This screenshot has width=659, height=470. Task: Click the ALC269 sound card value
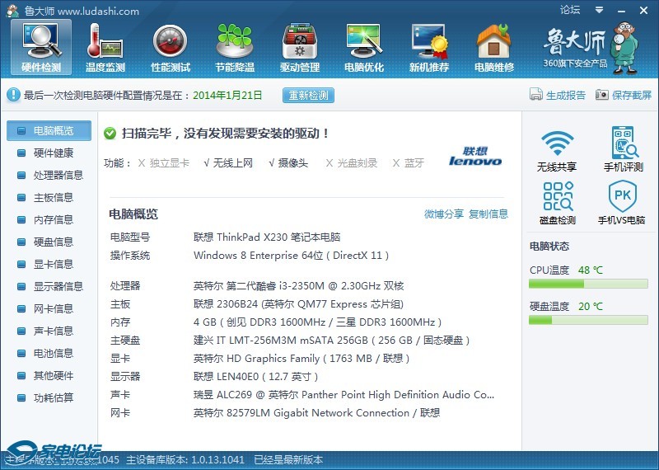point(344,395)
